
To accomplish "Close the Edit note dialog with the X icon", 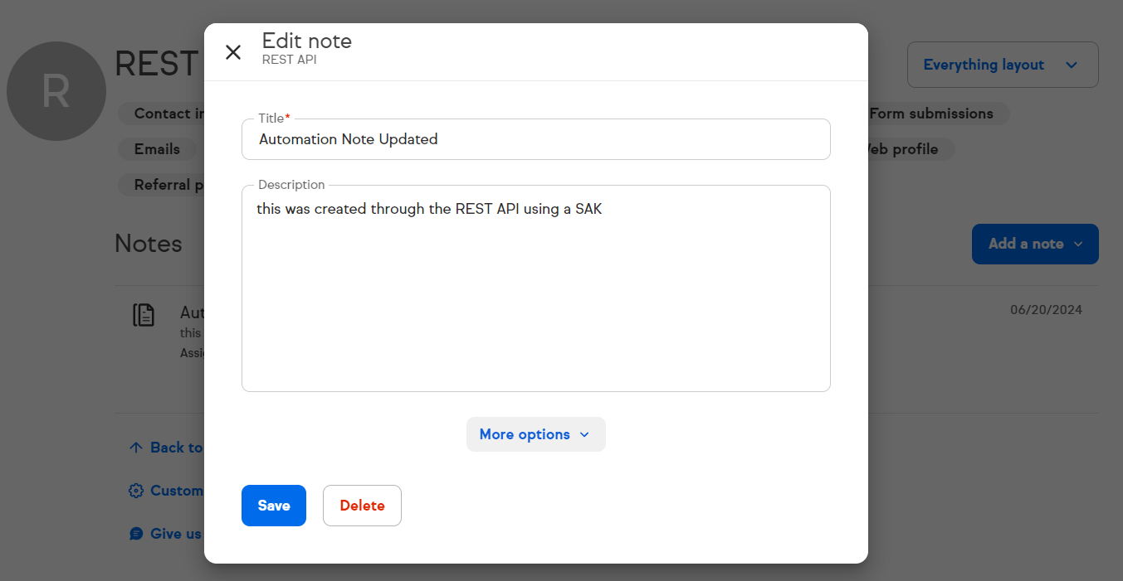I will (233, 52).
